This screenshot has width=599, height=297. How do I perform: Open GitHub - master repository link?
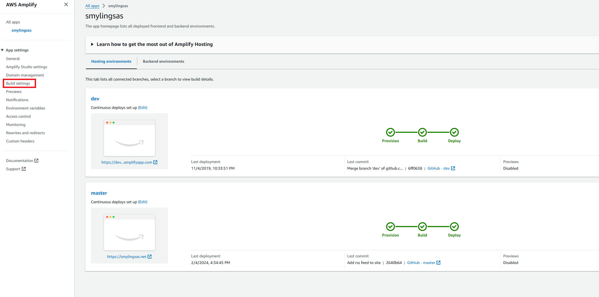pyautogui.click(x=421, y=263)
